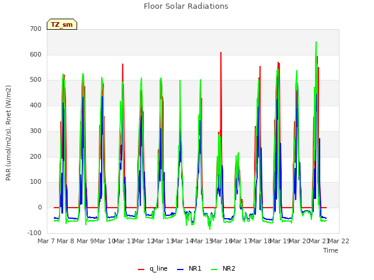The image size is (374, 280).
Task: Select the q_line legend label
Action: (x=158, y=268)
